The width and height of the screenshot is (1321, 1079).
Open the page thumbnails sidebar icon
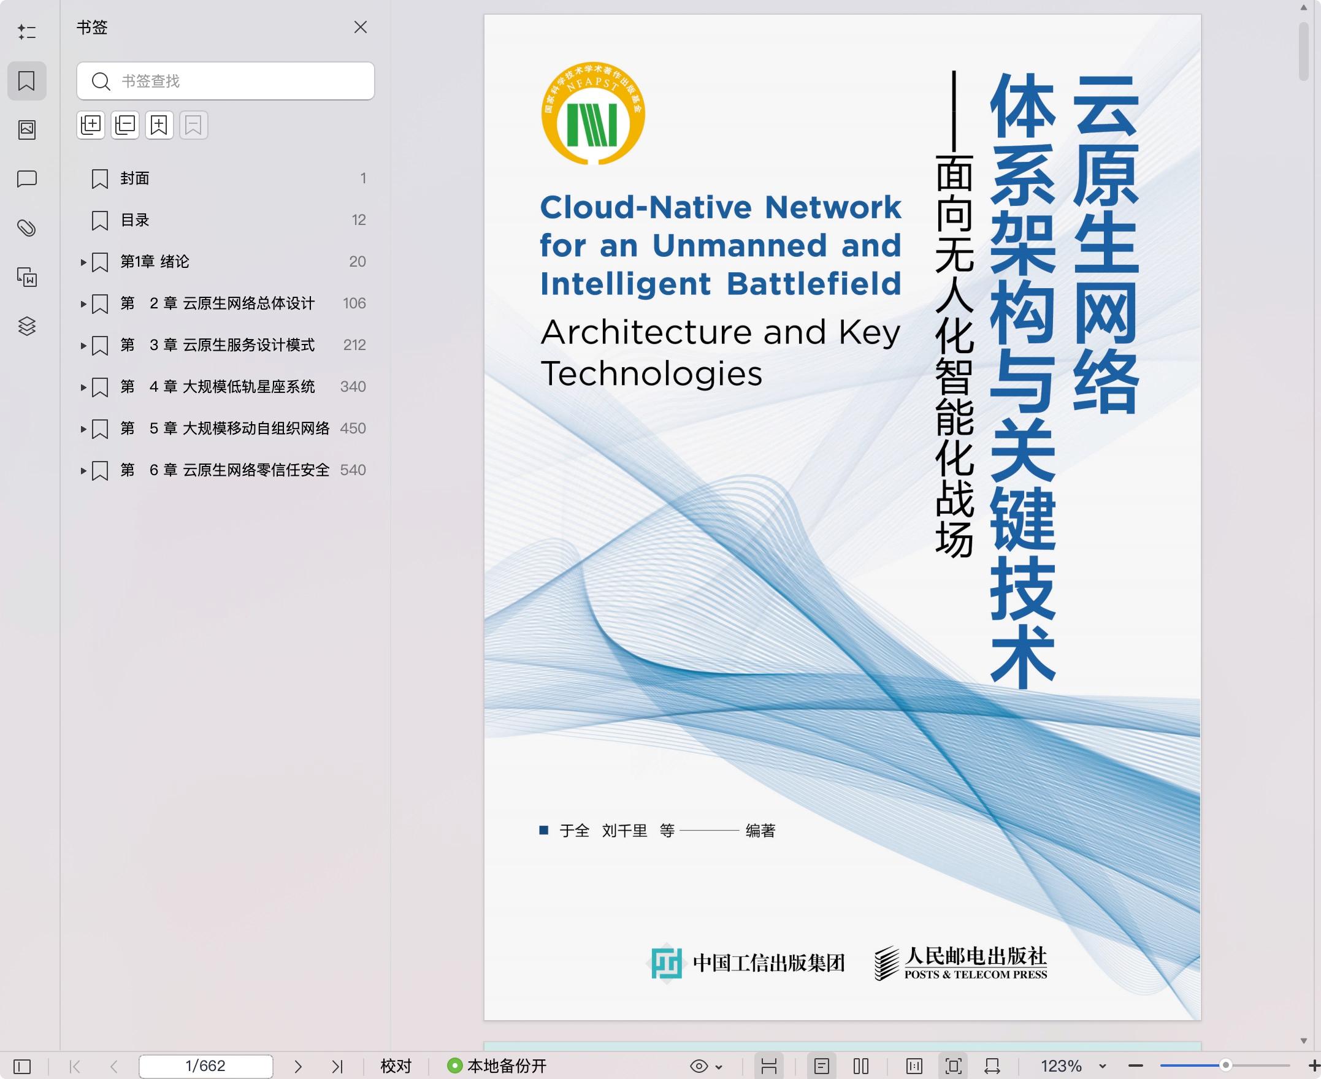click(x=27, y=129)
